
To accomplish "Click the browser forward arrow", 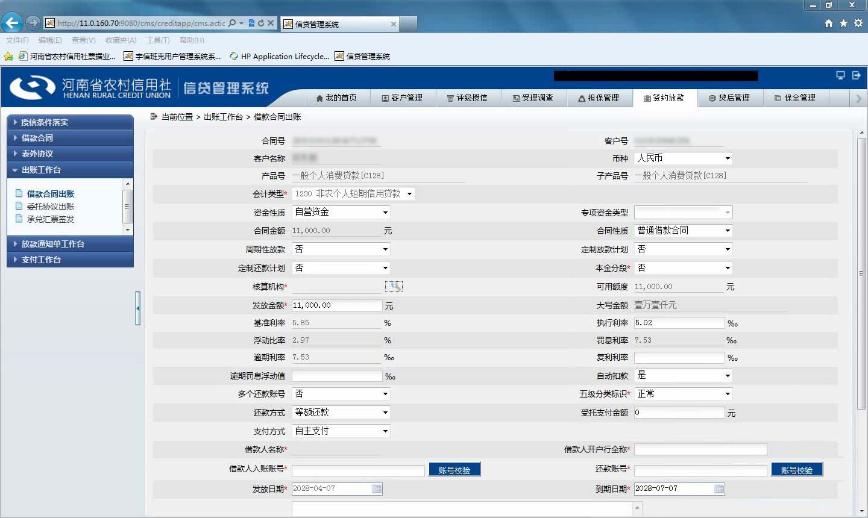I will (33, 23).
